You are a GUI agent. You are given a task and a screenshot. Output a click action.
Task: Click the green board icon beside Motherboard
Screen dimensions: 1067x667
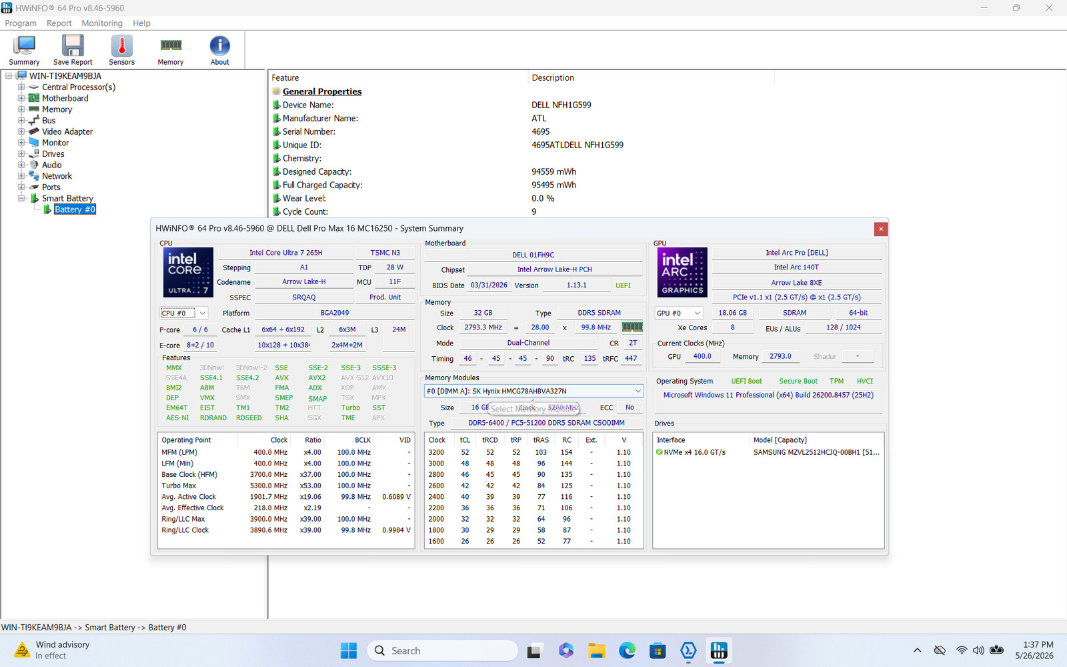point(34,98)
